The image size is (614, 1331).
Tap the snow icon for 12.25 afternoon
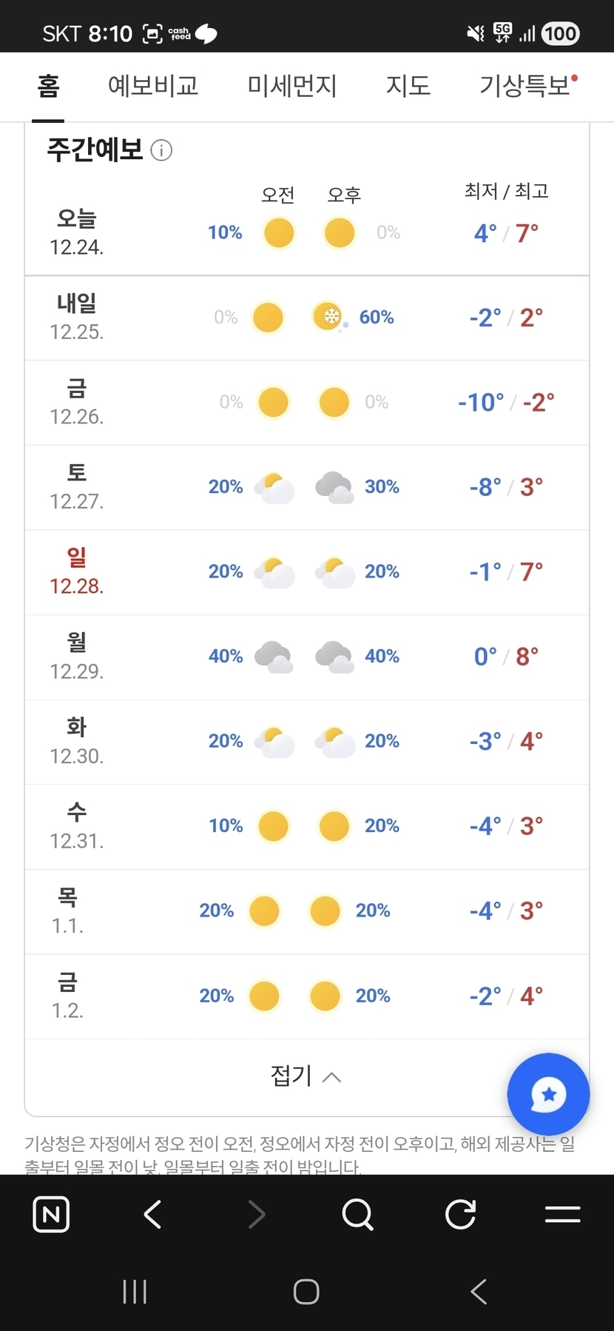(x=328, y=318)
